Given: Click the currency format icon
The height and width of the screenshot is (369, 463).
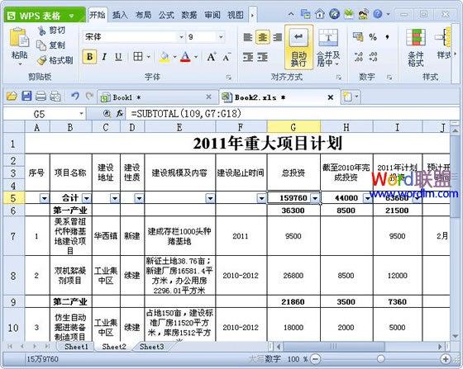Looking at the screenshot, I should click(x=358, y=37).
